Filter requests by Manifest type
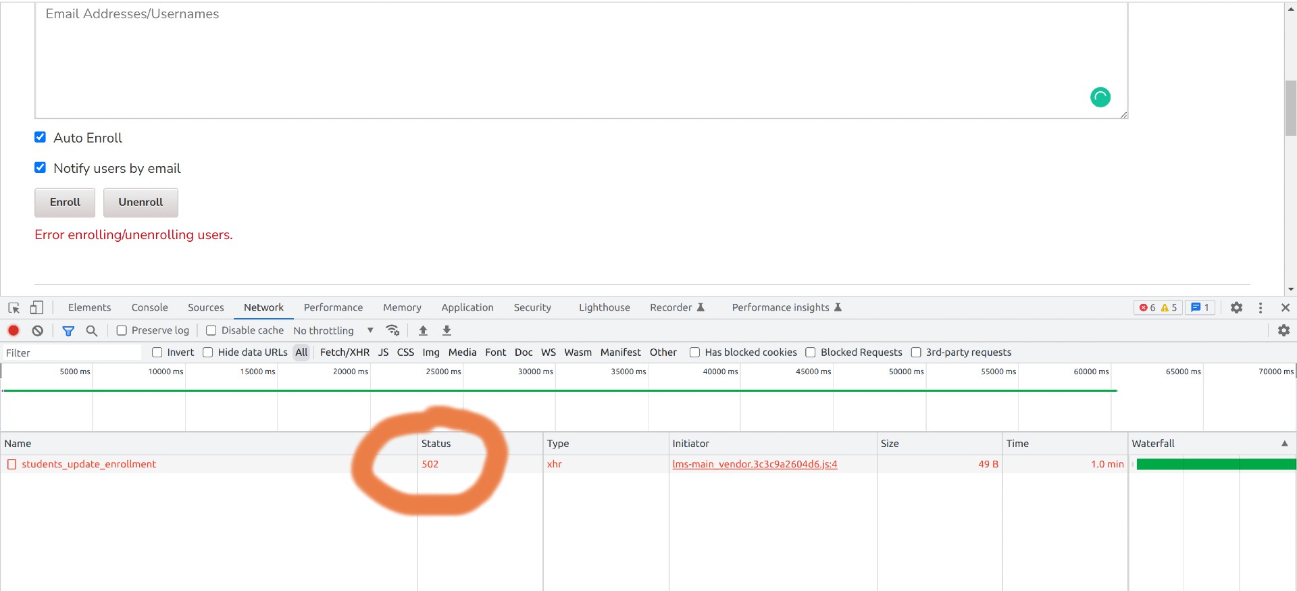The height and width of the screenshot is (591, 1297). click(620, 352)
